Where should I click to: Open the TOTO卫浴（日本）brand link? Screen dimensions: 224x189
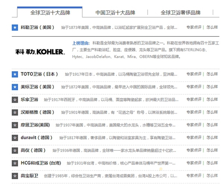coord(39,74)
